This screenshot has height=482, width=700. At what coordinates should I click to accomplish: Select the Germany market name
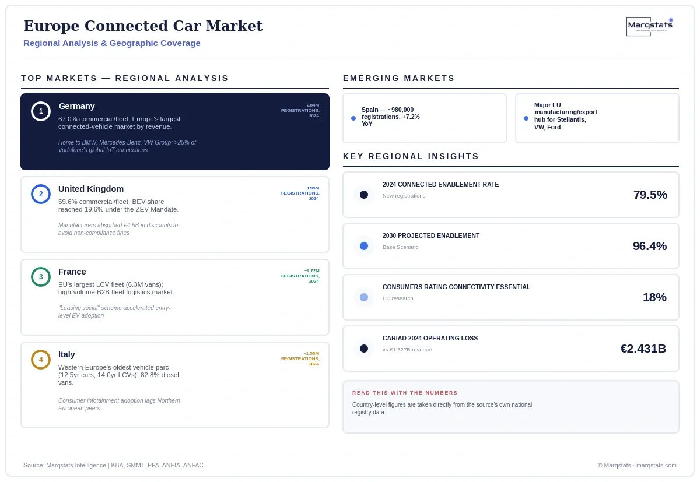(x=76, y=106)
